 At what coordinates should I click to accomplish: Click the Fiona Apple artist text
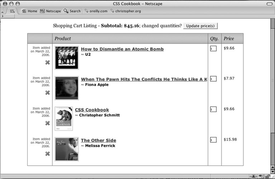point(97,84)
